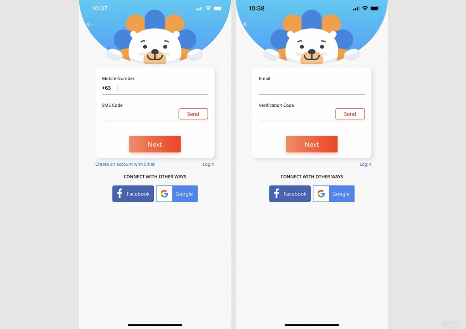Open +63 country code selector

coord(106,88)
